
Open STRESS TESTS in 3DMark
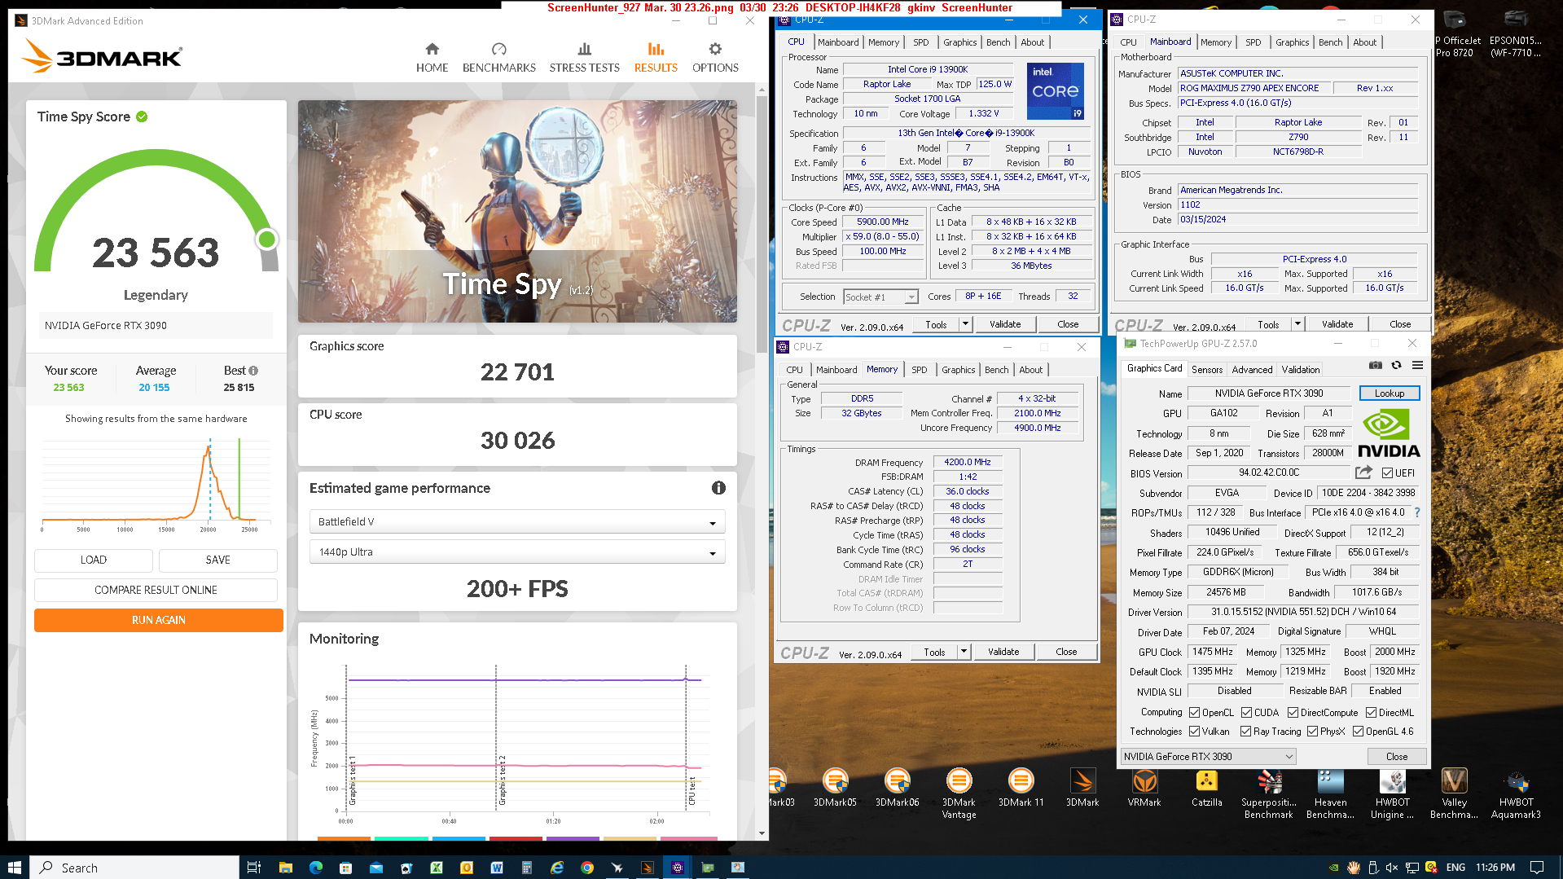(584, 58)
